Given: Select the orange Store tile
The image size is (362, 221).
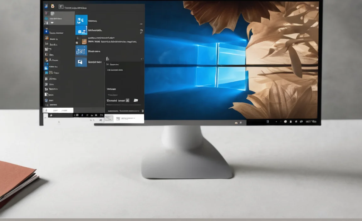Looking at the screenshot, I should tap(84, 41).
